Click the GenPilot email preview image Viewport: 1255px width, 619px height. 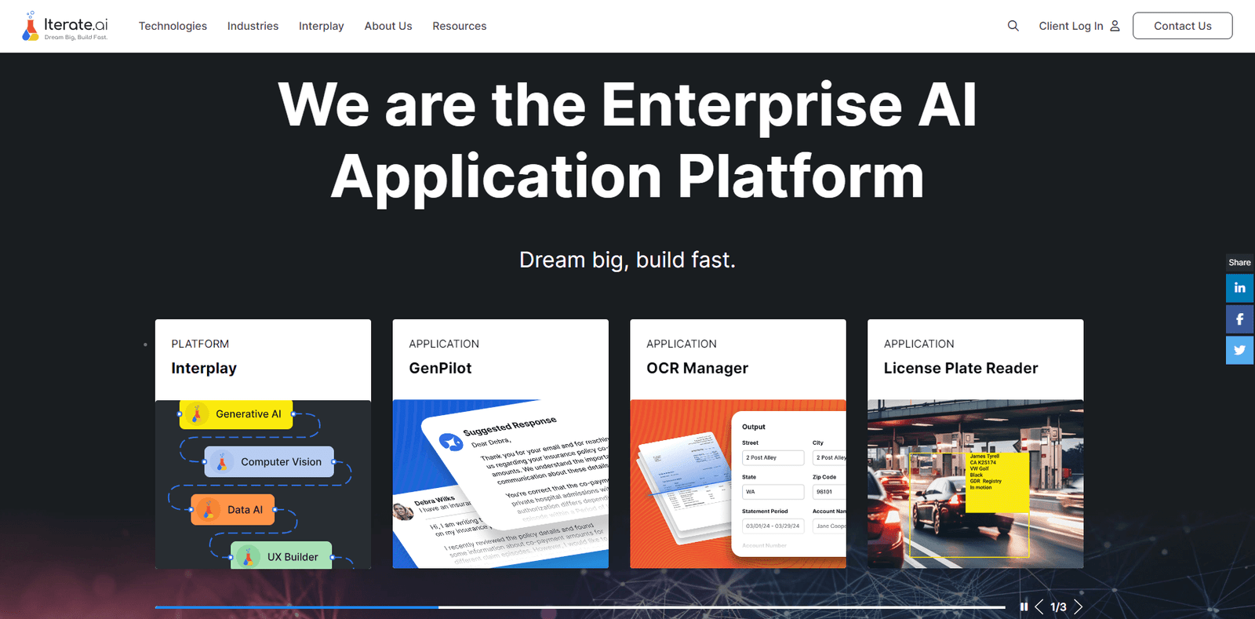(x=500, y=484)
